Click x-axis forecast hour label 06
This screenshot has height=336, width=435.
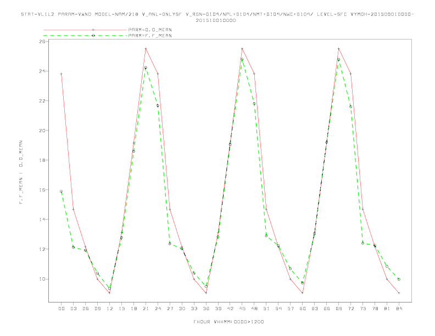click(x=86, y=309)
